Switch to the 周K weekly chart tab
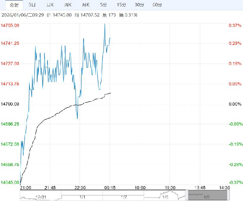This screenshot has height=201, width=243. (68, 5)
